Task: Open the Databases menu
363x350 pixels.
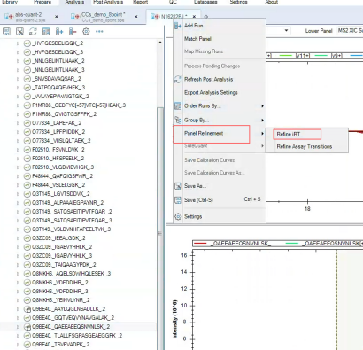Action: [205, 2]
